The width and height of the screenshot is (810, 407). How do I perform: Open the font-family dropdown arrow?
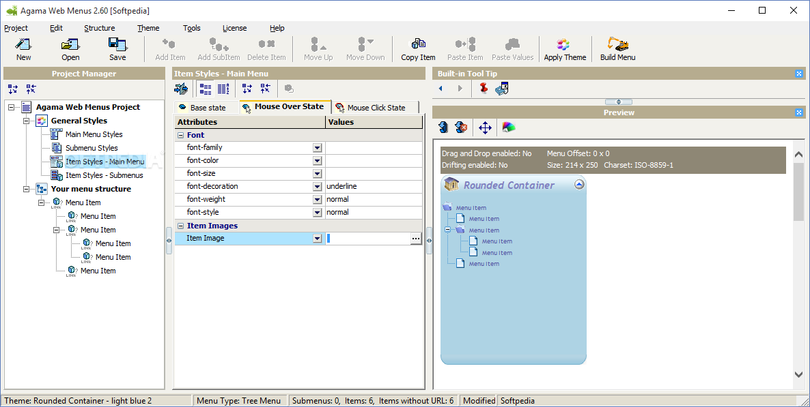pyautogui.click(x=317, y=147)
